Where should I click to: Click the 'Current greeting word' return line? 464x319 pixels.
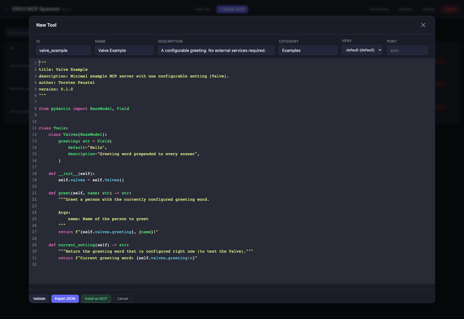128,258
